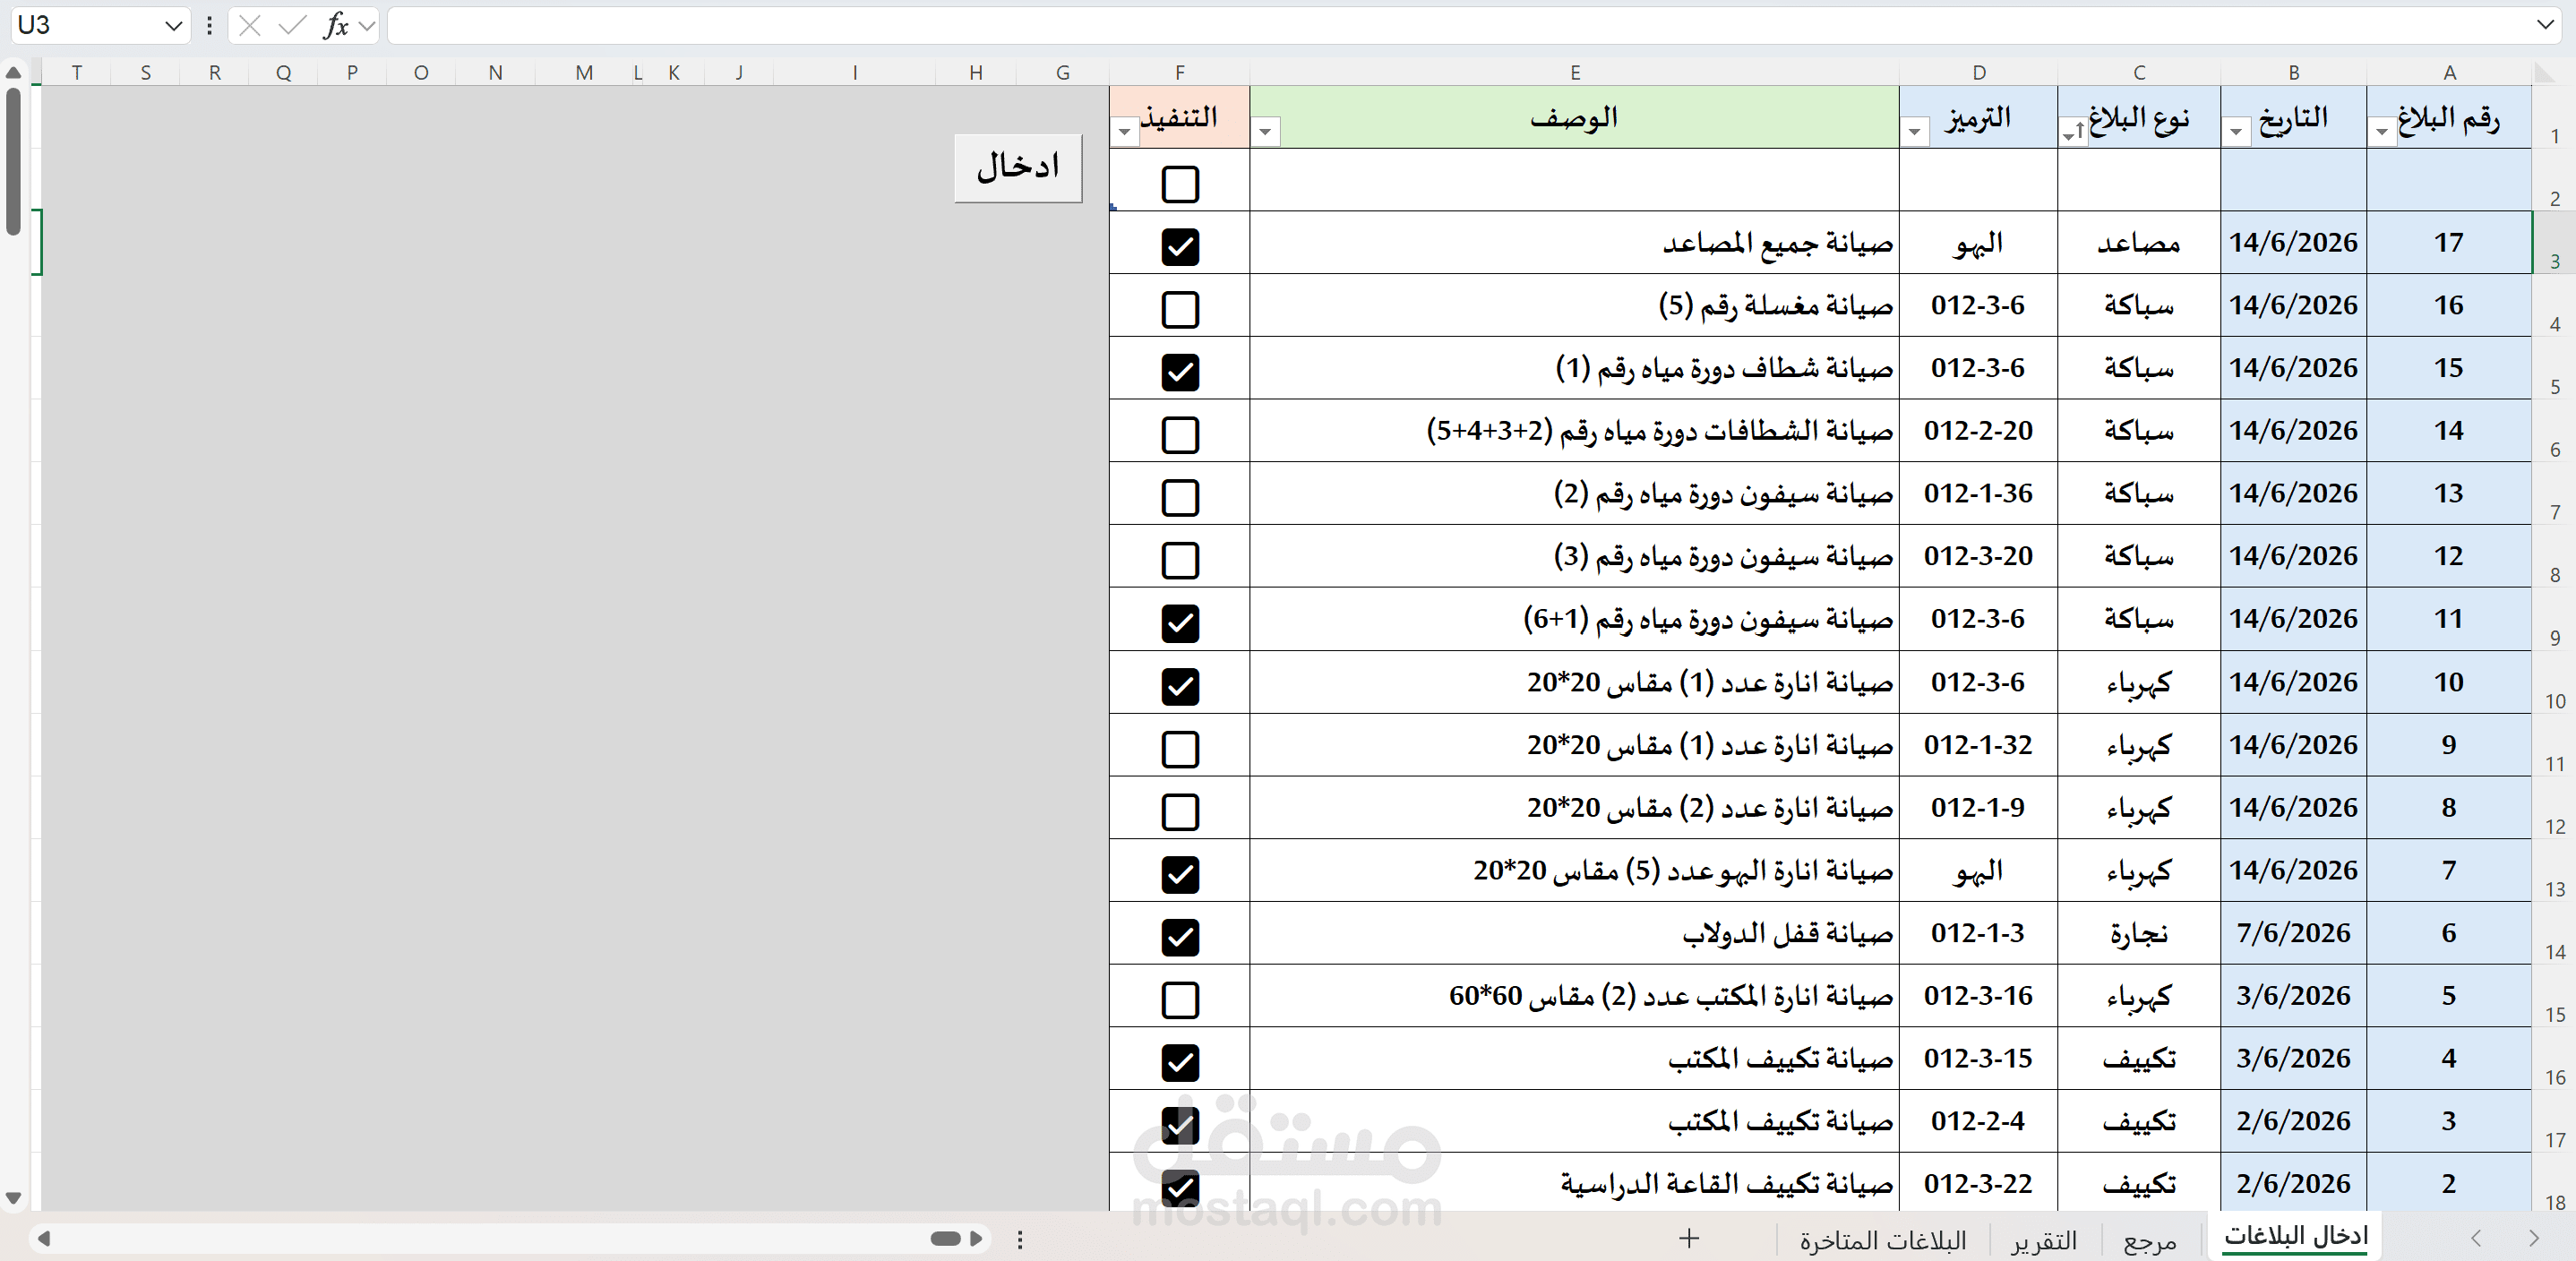Open sorted filter dropdown for نوع البلاغ
This screenshot has height=1261, width=2576.
coord(2073,132)
